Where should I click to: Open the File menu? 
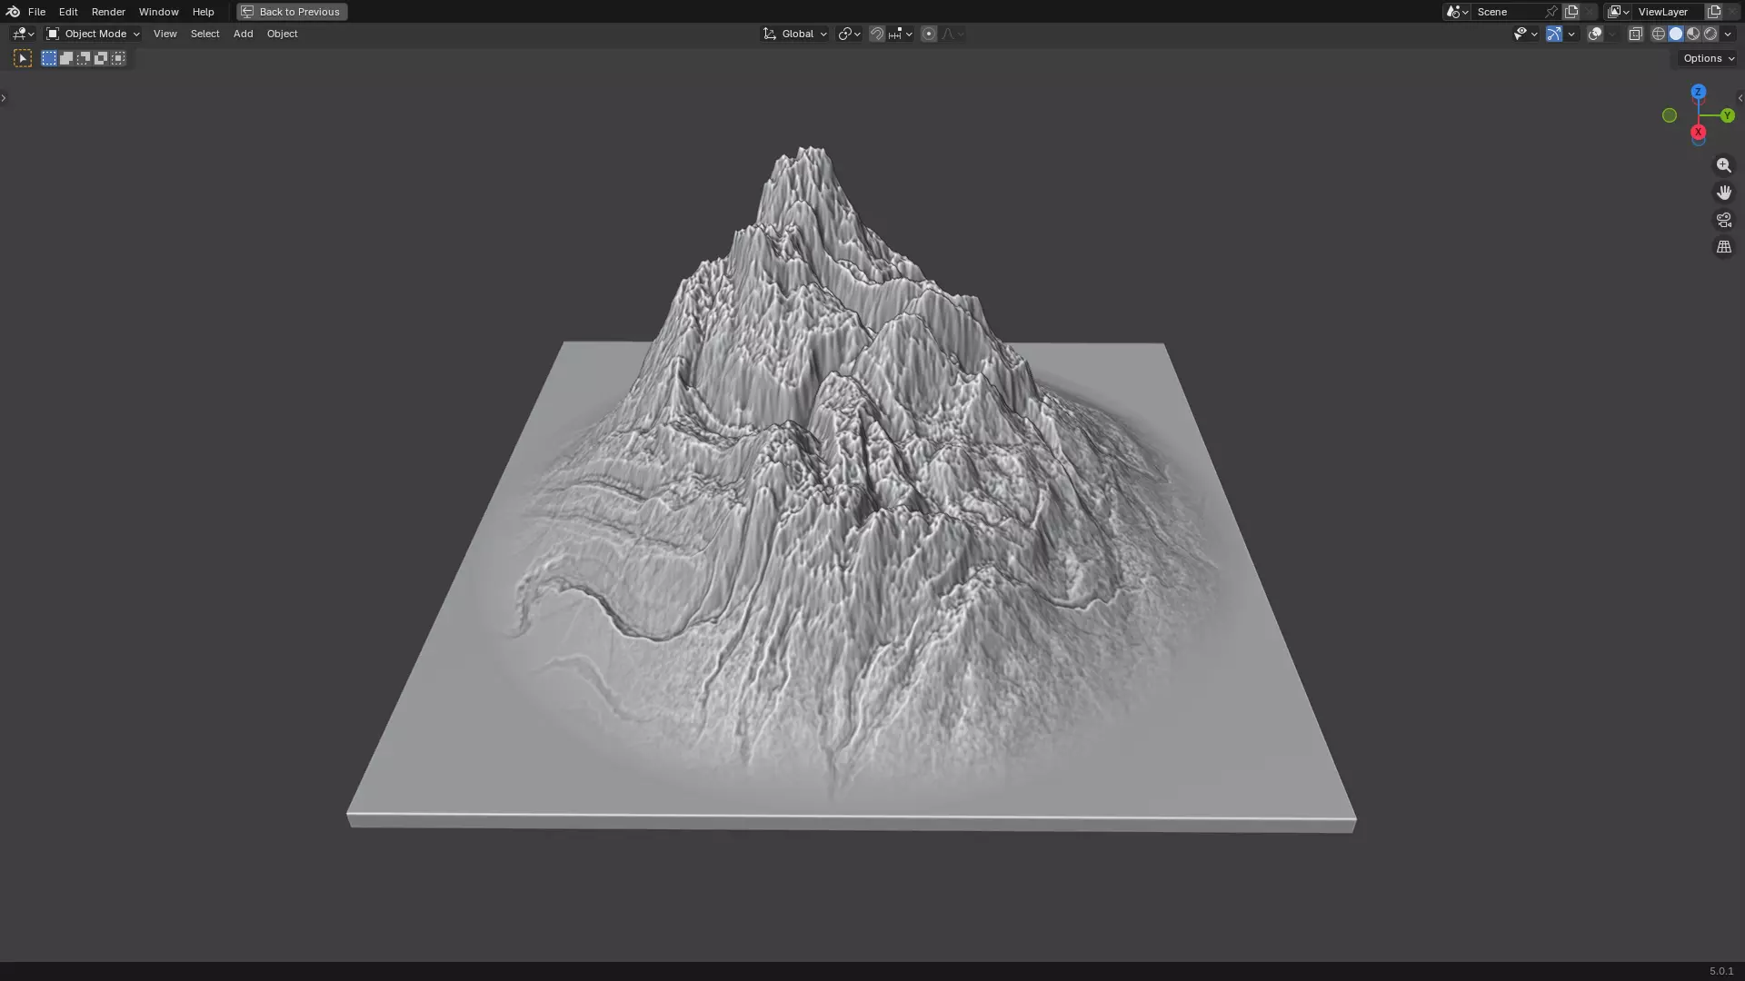[x=36, y=12]
